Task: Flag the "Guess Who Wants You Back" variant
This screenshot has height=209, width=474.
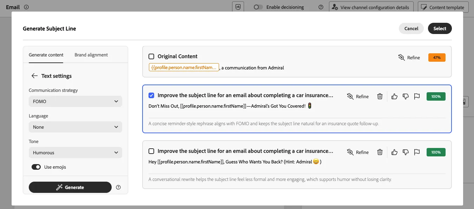Action: [417, 152]
